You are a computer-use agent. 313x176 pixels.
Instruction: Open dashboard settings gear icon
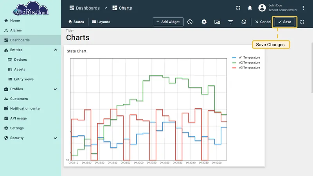204,22
